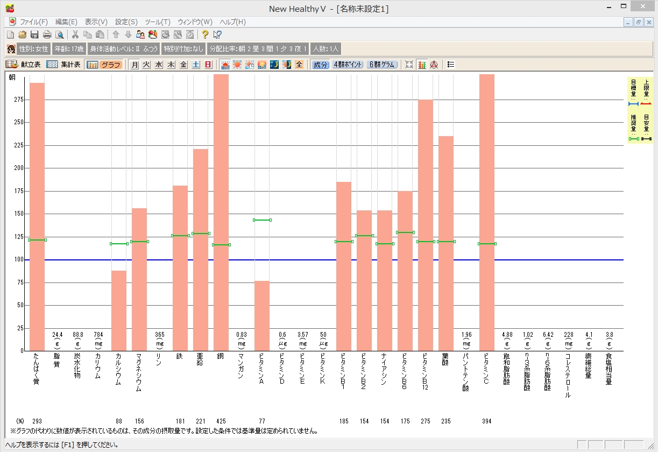This screenshot has height=452, width=658.
Task: Select the morning meal sun icon
Action: pos(225,65)
